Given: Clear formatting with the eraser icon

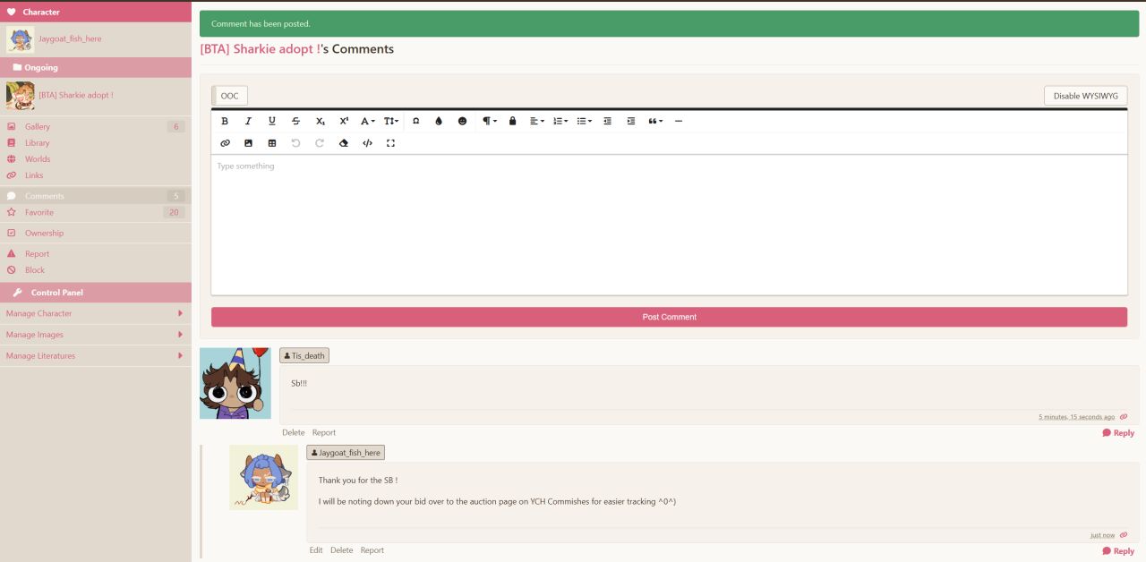Looking at the screenshot, I should click(x=344, y=143).
